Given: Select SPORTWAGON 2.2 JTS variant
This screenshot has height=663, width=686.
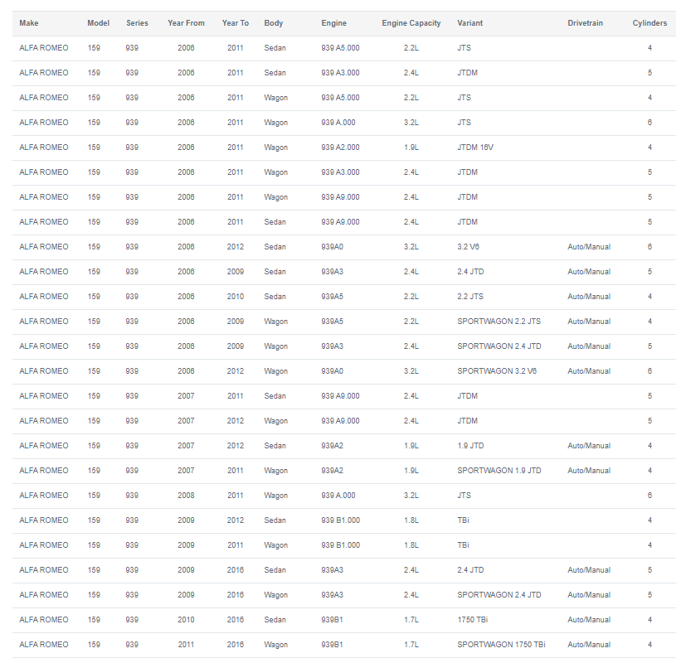Looking at the screenshot, I should (499, 322).
